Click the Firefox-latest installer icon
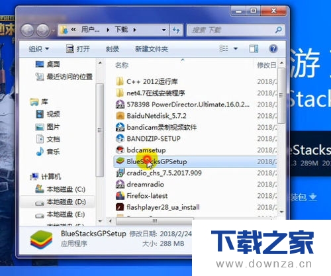Screen dimensions: 331x276 120,196
